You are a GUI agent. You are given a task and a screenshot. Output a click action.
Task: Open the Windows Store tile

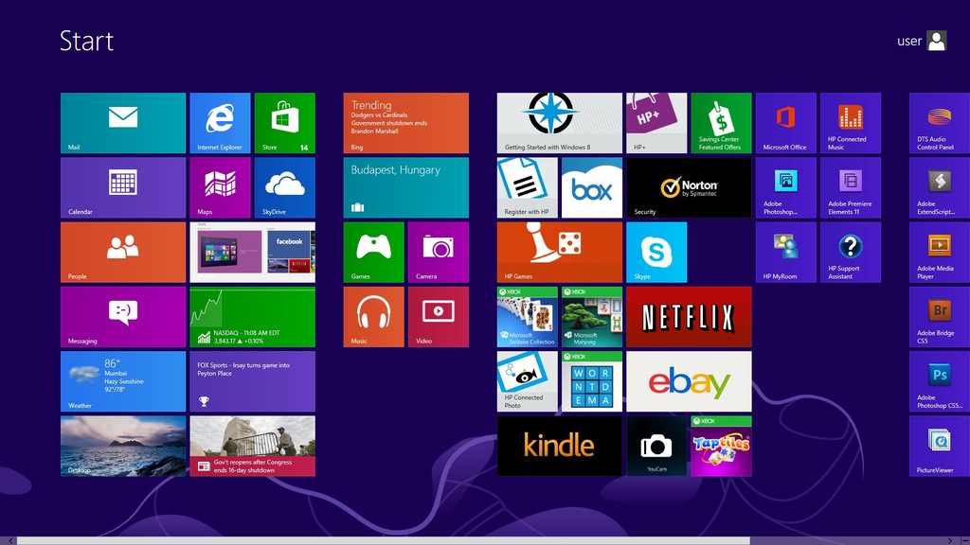tap(284, 123)
